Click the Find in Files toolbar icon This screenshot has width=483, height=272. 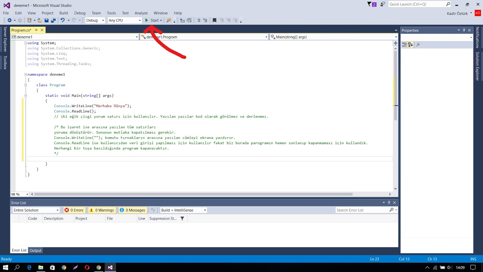point(169,20)
